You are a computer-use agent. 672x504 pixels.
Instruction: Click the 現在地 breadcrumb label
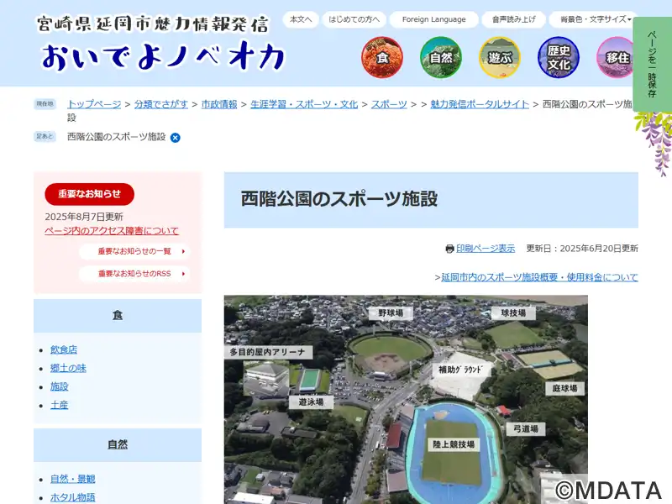click(45, 104)
